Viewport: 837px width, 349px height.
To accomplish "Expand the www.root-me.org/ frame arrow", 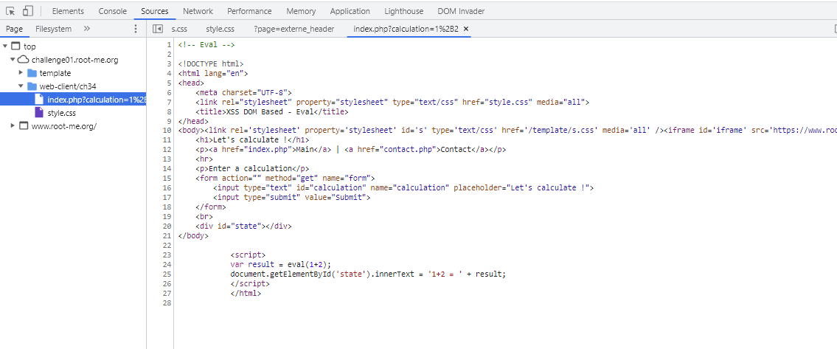I will coord(13,126).
